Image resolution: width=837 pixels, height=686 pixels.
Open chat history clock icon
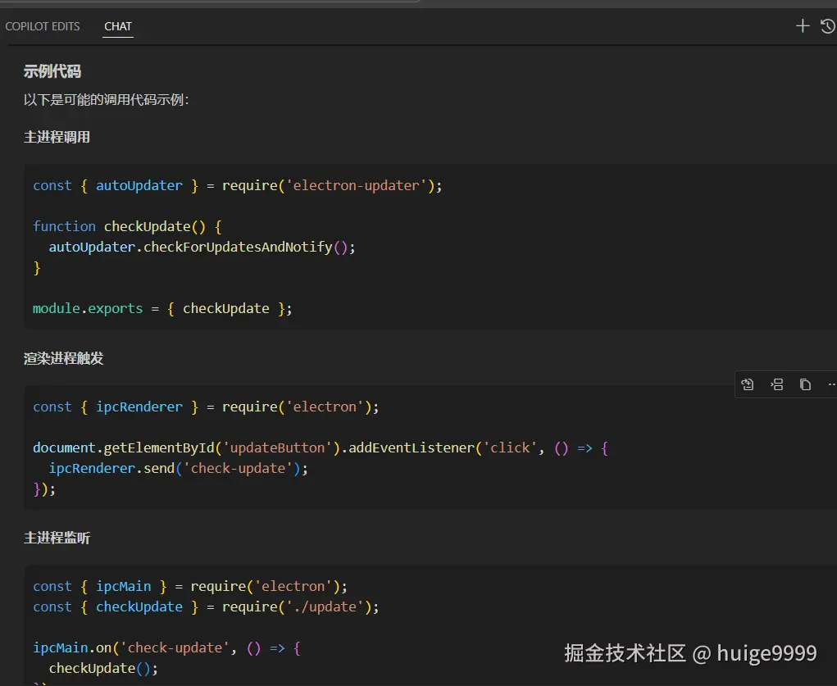point(828,25)
